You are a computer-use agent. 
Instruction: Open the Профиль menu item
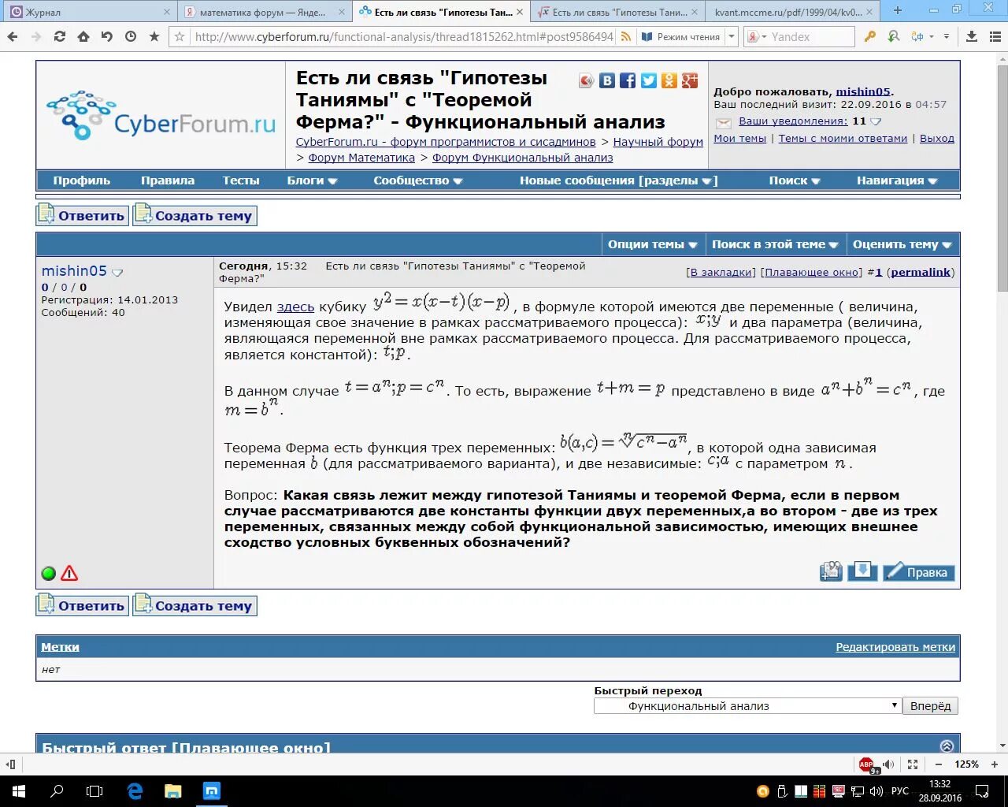click(x=82, y=180)
